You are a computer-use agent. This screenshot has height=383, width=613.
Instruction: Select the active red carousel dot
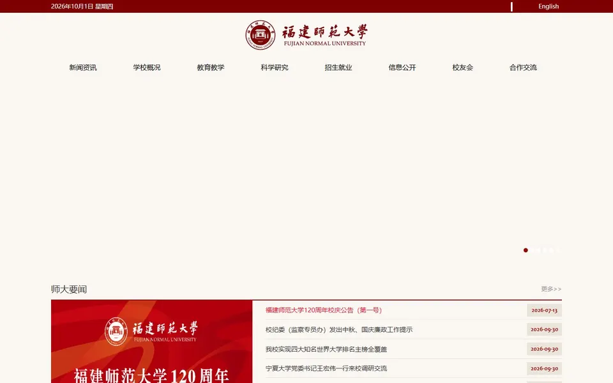[526, 250]
